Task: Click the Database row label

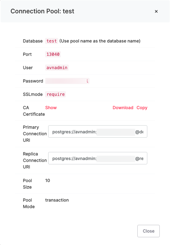Action: tap(33, 41)
